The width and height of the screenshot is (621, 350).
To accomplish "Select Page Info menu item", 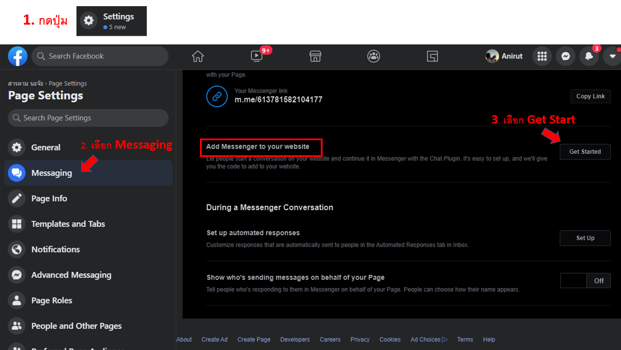I will pyautogui.click(x=88, y=198).
